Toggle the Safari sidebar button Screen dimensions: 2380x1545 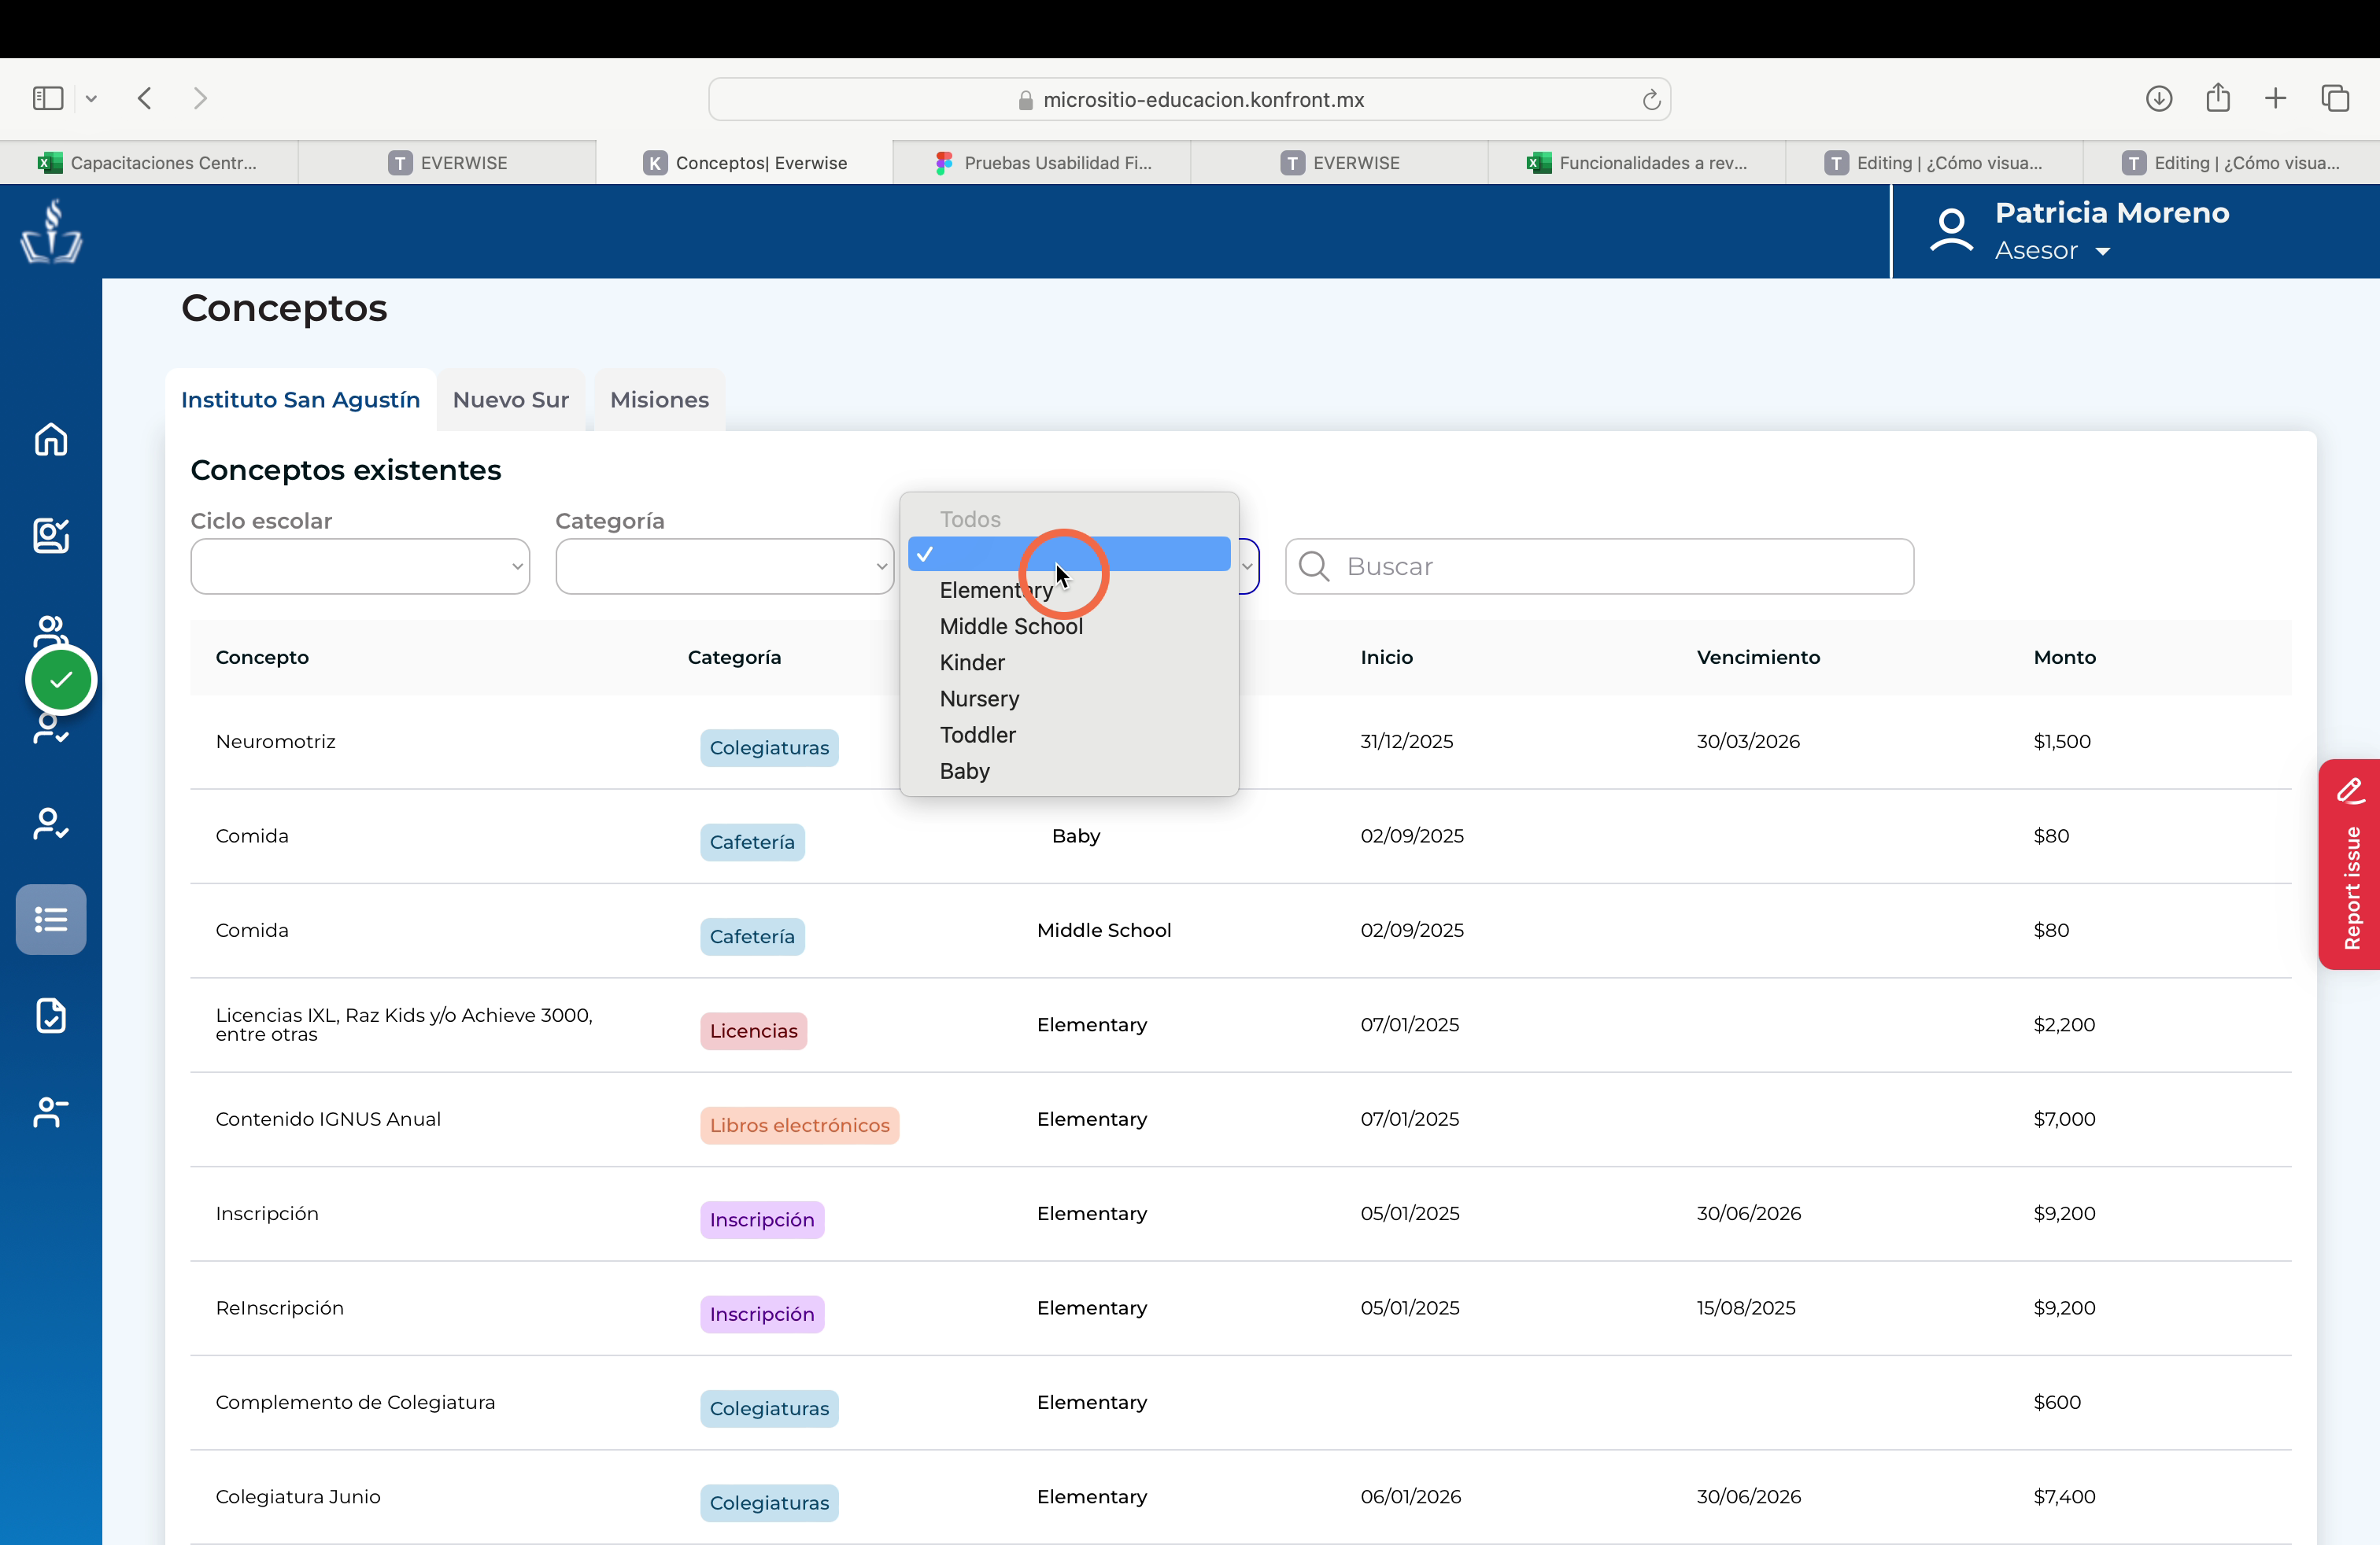48,98
